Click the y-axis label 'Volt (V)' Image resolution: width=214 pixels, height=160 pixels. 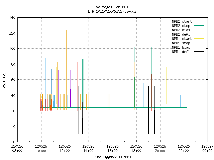tap(4, 80)
